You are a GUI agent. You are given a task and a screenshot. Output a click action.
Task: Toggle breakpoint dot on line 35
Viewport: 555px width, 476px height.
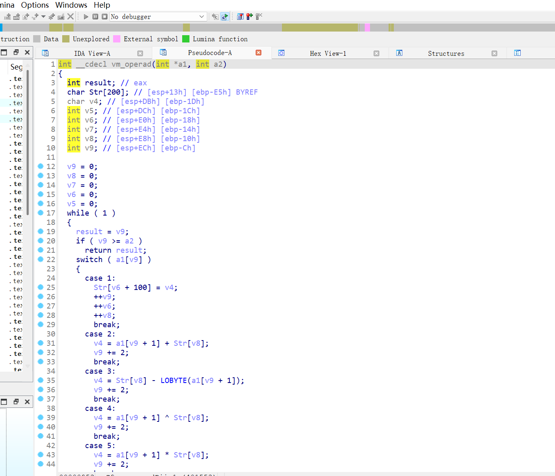click(x=40, y=380)
